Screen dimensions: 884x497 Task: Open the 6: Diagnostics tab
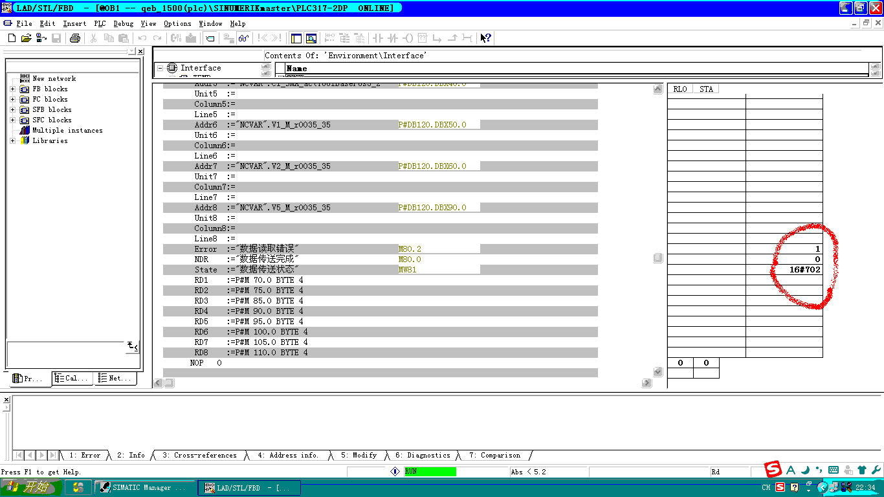click(423, 456)
